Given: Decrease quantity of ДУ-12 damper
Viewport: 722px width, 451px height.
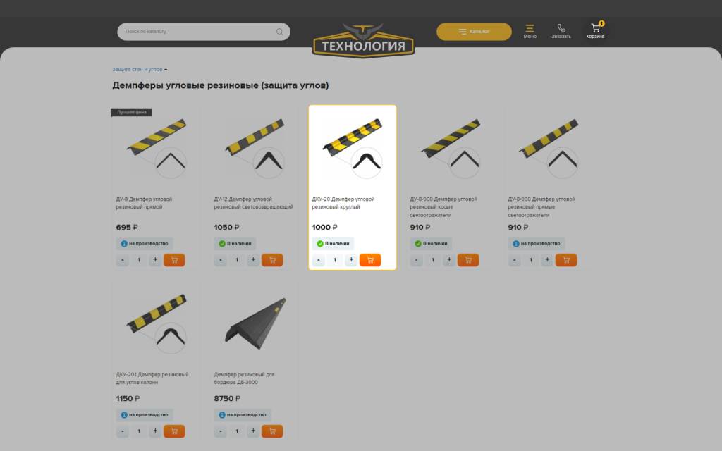Looking at the screenshot, I should tap(221, 260).
